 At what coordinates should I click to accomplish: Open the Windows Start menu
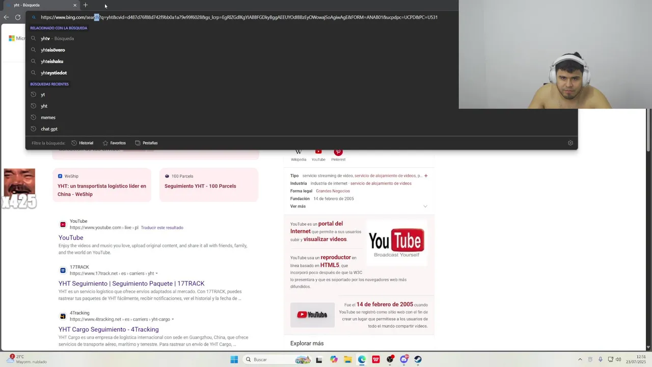click(234, 359)
